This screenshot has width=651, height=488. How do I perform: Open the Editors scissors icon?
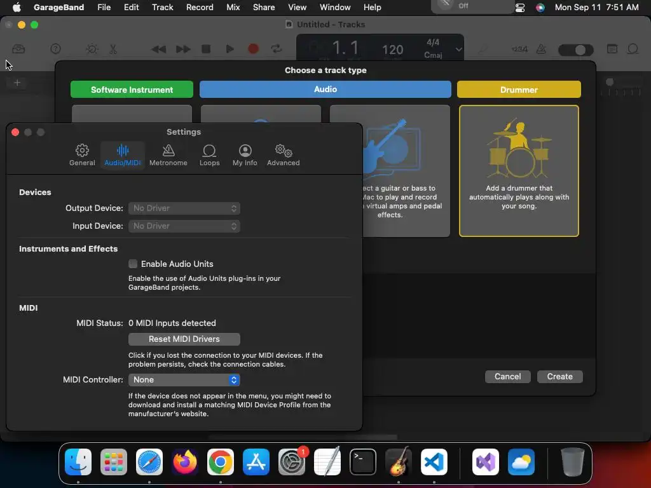tap(113, 49)
